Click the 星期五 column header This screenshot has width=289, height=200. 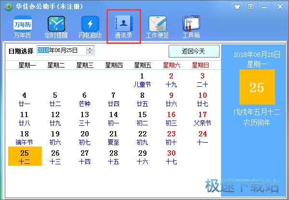(x=143, y=65)
